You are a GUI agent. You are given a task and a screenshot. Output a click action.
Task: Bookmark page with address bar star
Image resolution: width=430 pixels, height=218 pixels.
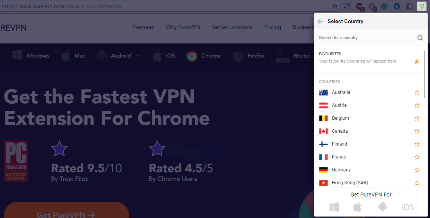335,6
